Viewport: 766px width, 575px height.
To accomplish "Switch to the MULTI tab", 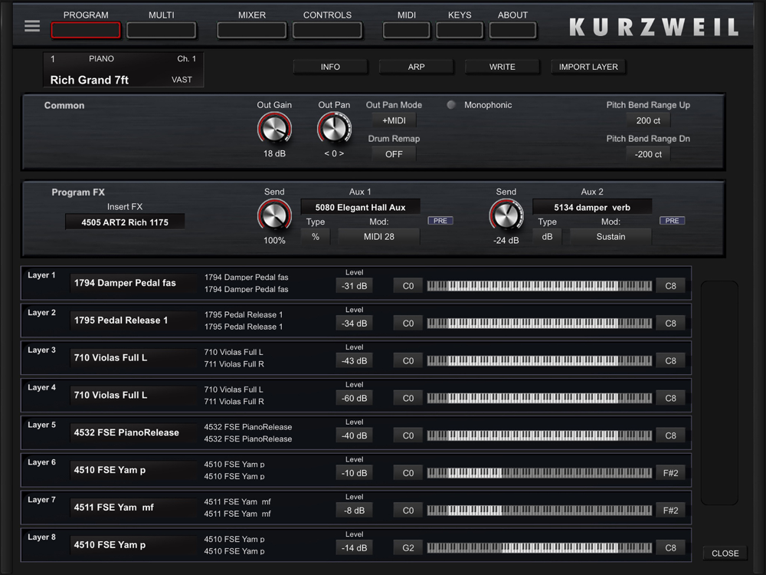I will pos(161,31).
